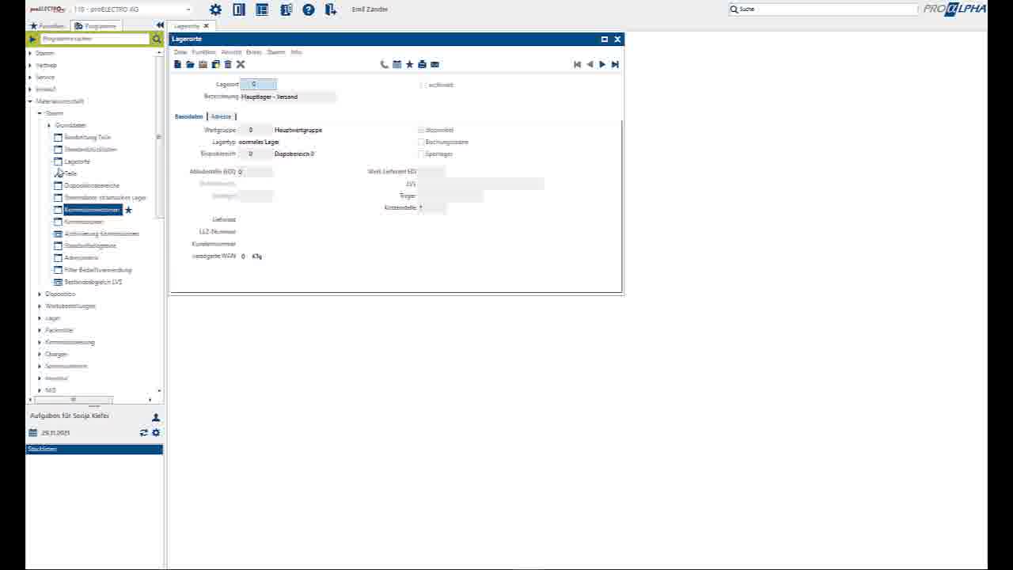Expand the Werksbestellungen tree node
Screen dimensions: 1013x570
pyautogui.click(x=40, y=306)
